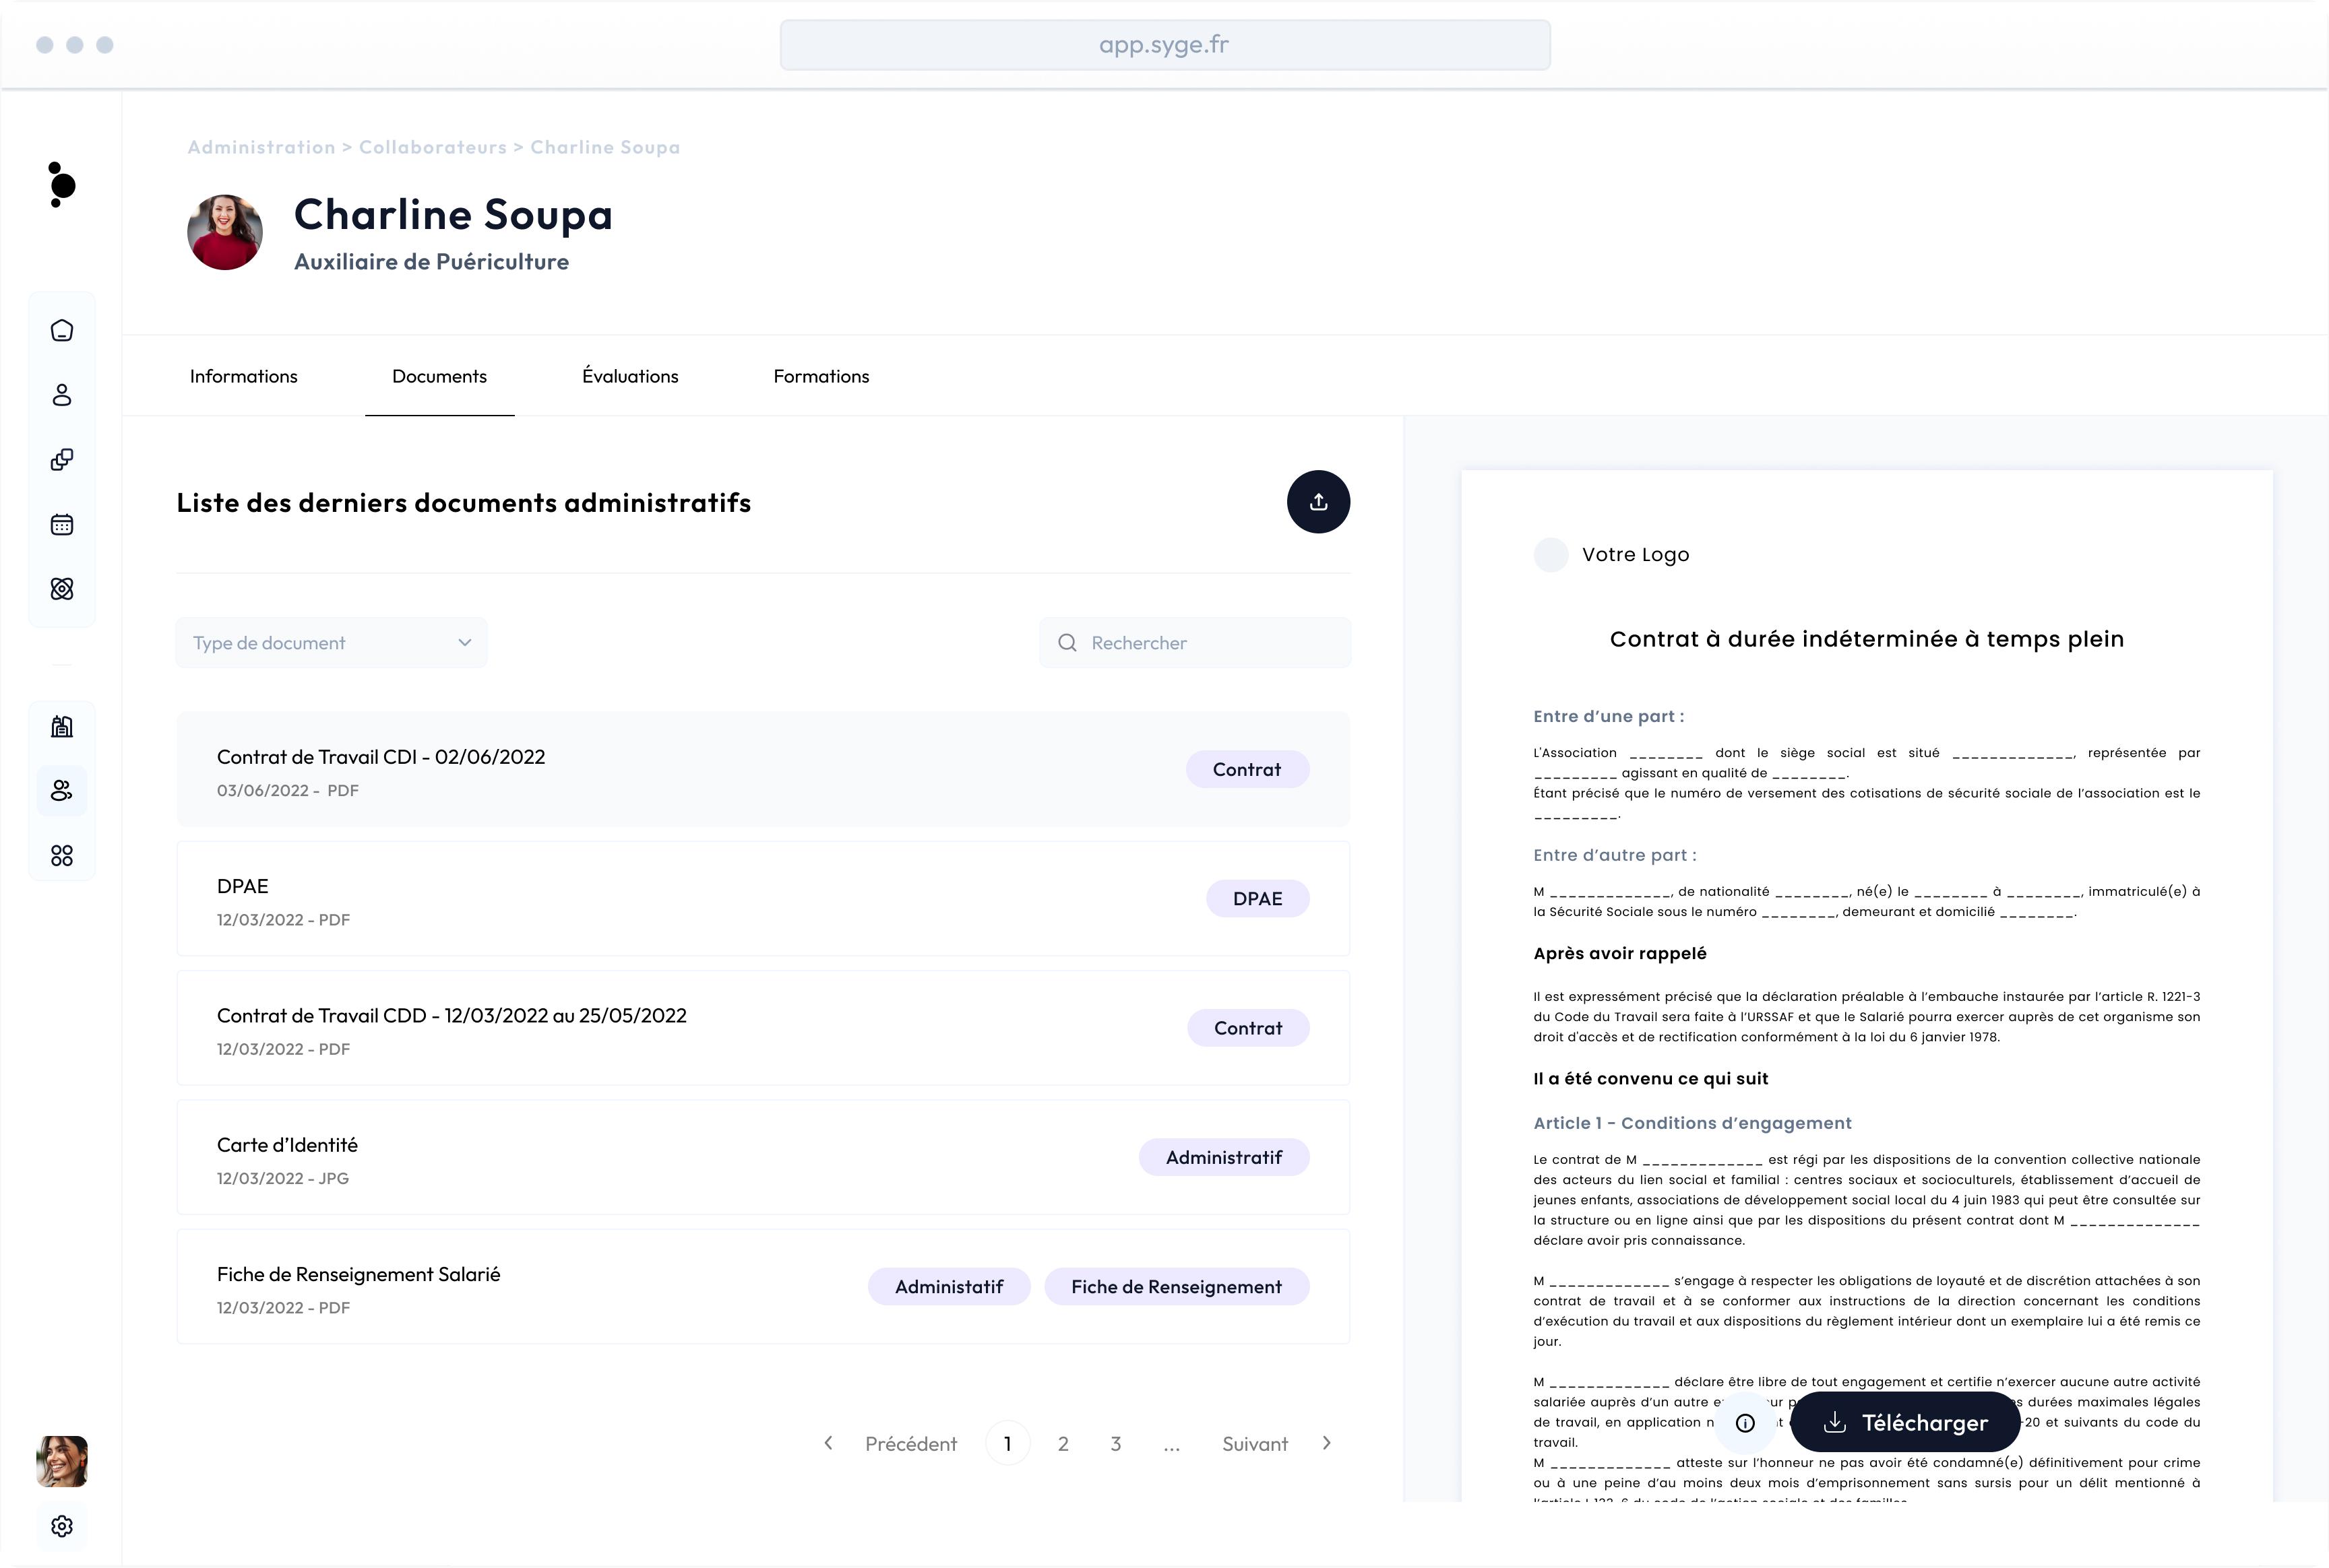
Task: Open the user profile sidebar icon
Action: click(62, 395)
